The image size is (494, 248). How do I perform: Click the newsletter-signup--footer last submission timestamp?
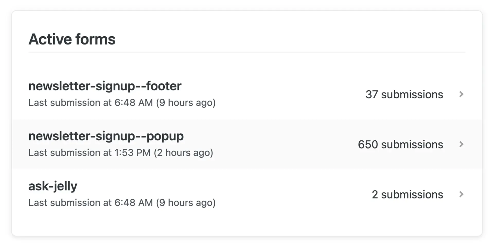point(122,102)
